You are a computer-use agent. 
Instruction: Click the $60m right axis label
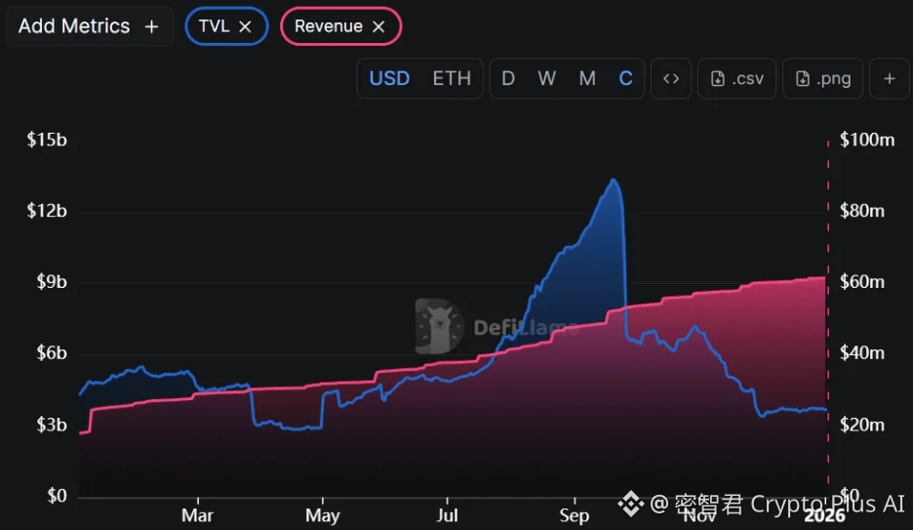click(861, 282)
